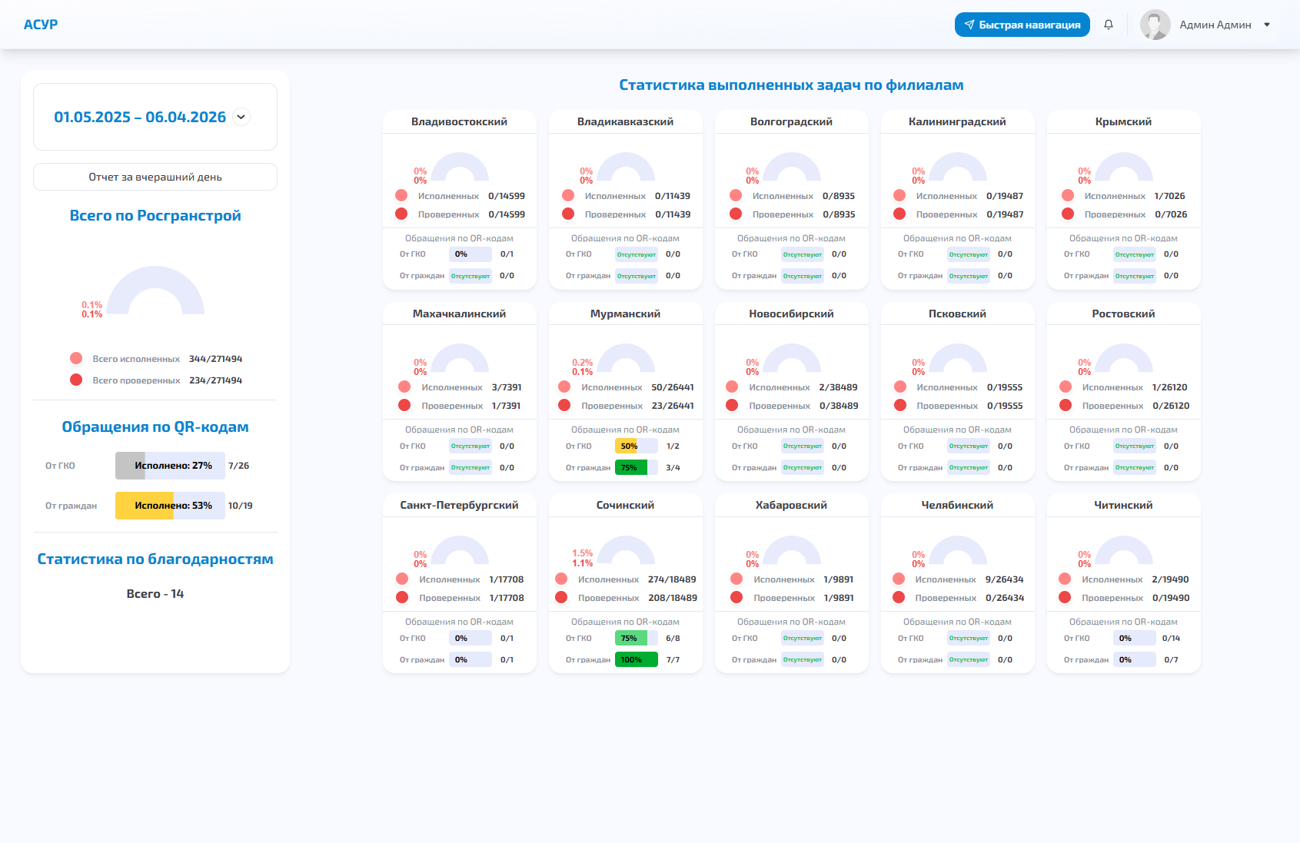Open the Админ Админ account dropdown arrow
1300x843 pixels.
click(1267, 25)
